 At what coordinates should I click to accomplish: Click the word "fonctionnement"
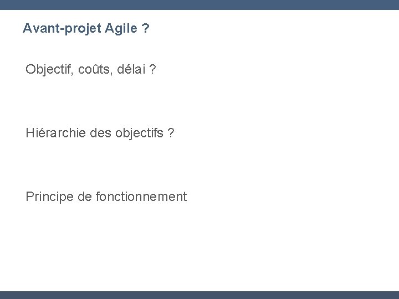pos(141,197)
